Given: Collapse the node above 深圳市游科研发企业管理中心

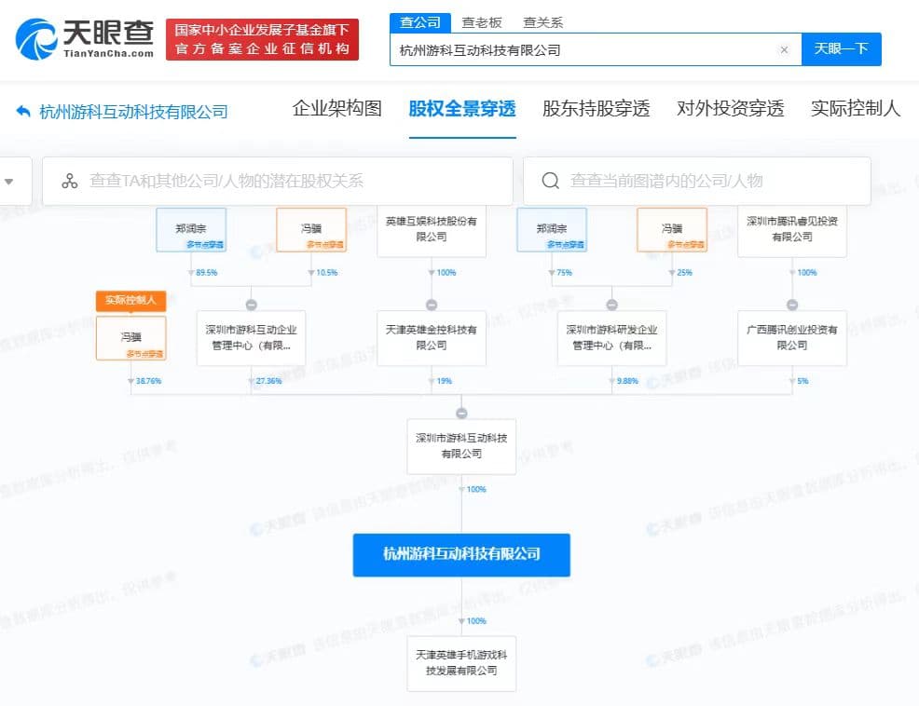Looking at the screenshot, I should coord(611,305).
